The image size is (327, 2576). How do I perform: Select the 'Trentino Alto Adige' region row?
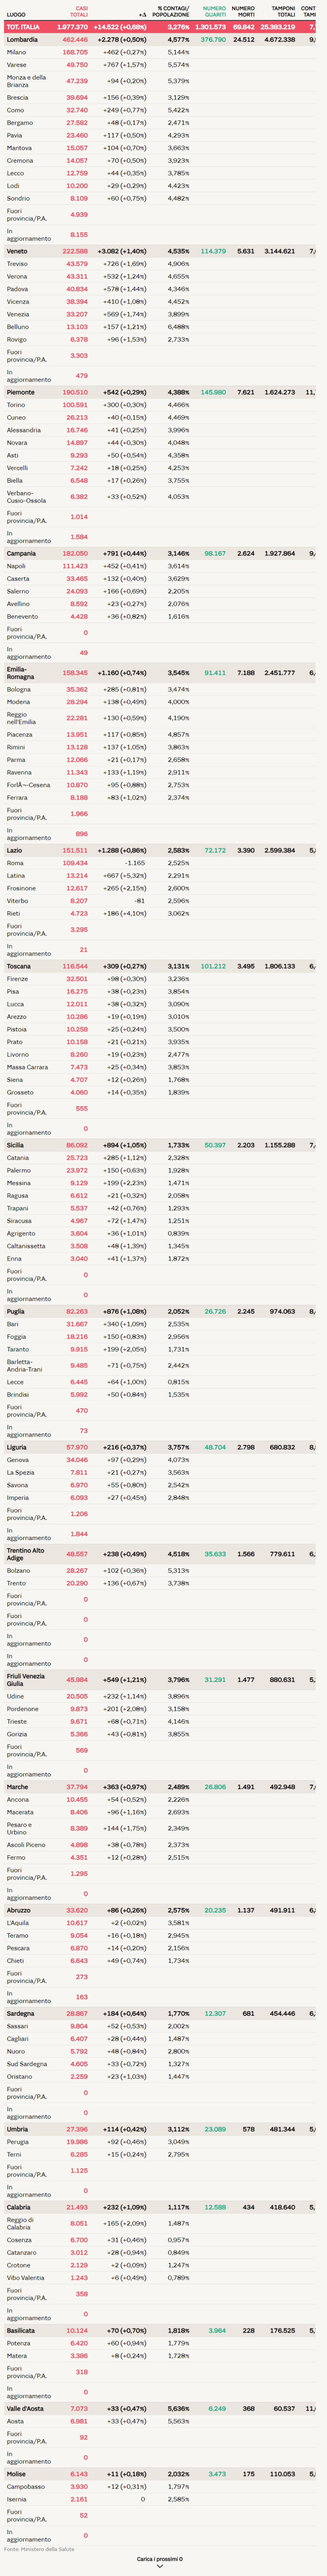[160, 1554]
